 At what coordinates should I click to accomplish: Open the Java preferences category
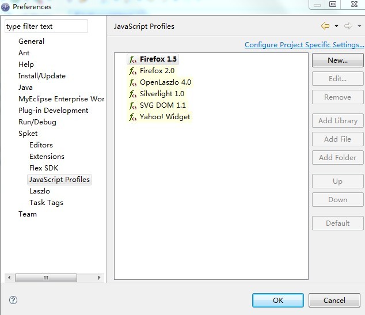point(25,88)
